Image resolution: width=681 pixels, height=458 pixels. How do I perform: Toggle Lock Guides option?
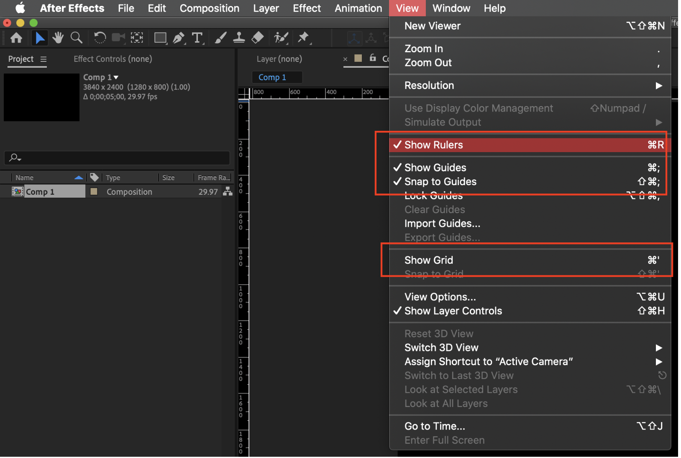click(530, 196)
